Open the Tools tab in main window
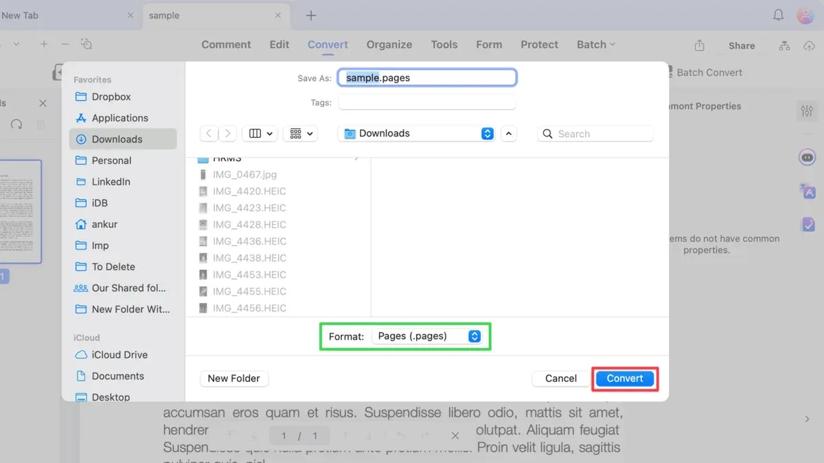Viewport: 824px width, 463px height. [444, 45]
